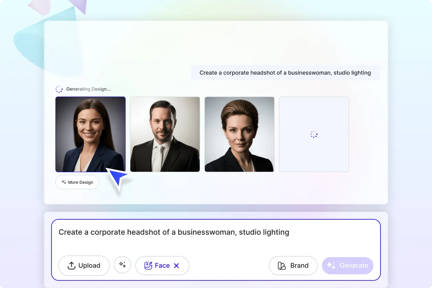The image size is (432, 288).
Task: Click the Upload button
Action: coord(84,265)
